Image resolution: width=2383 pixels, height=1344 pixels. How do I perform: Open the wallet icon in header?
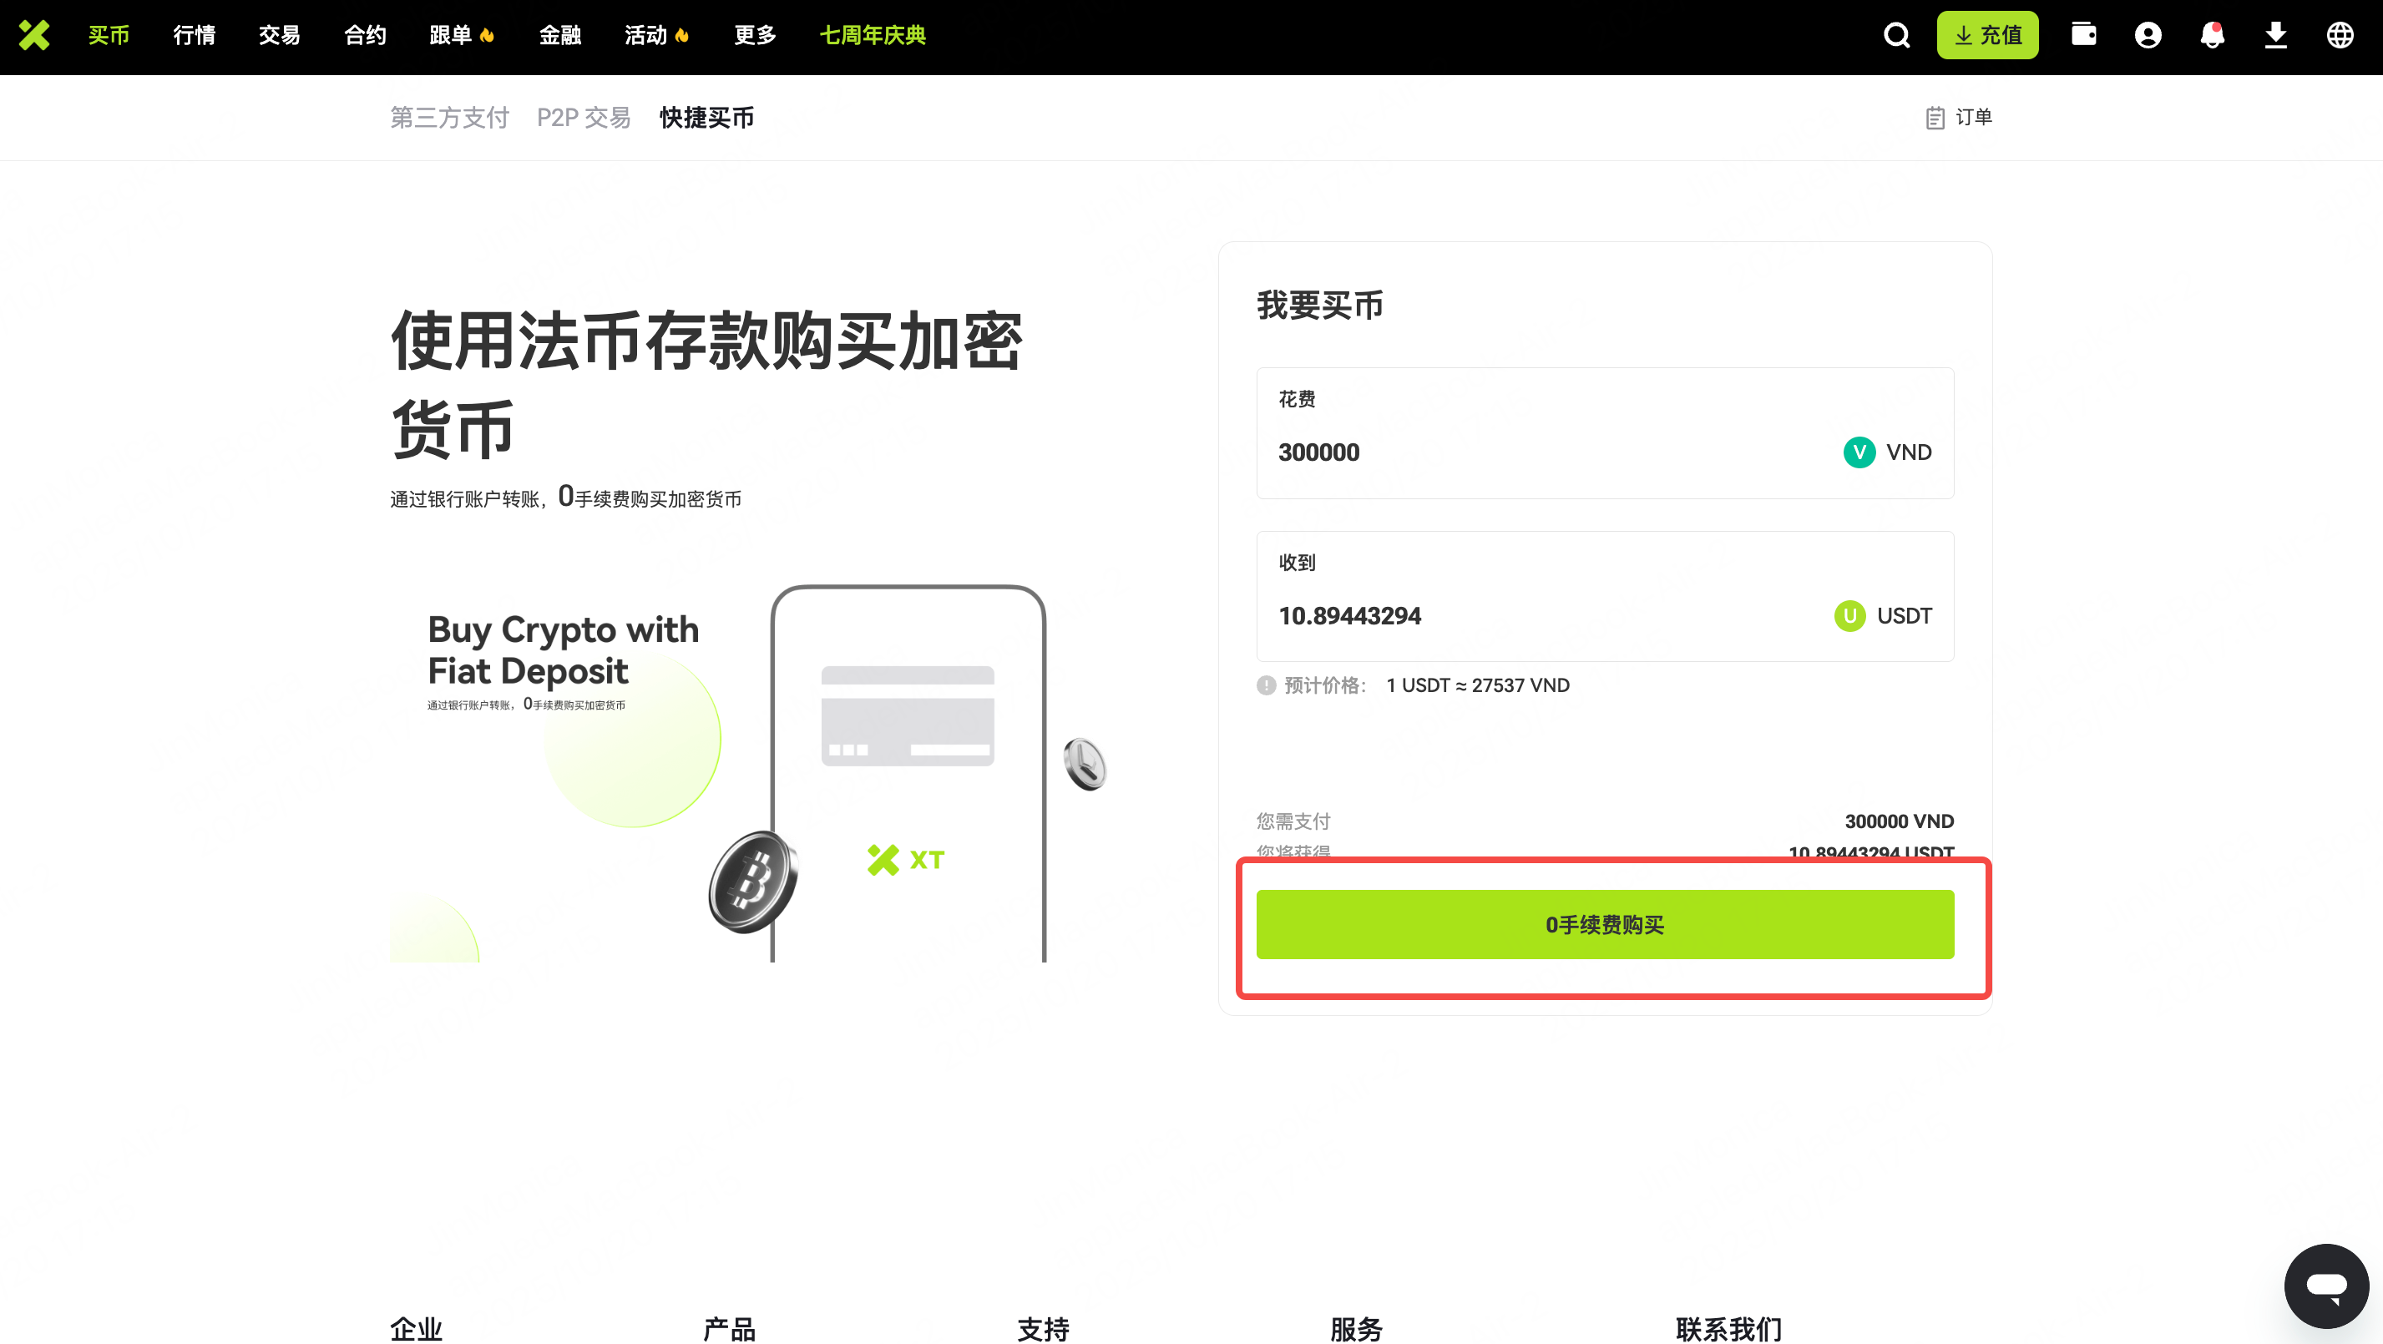point(2083,34)
